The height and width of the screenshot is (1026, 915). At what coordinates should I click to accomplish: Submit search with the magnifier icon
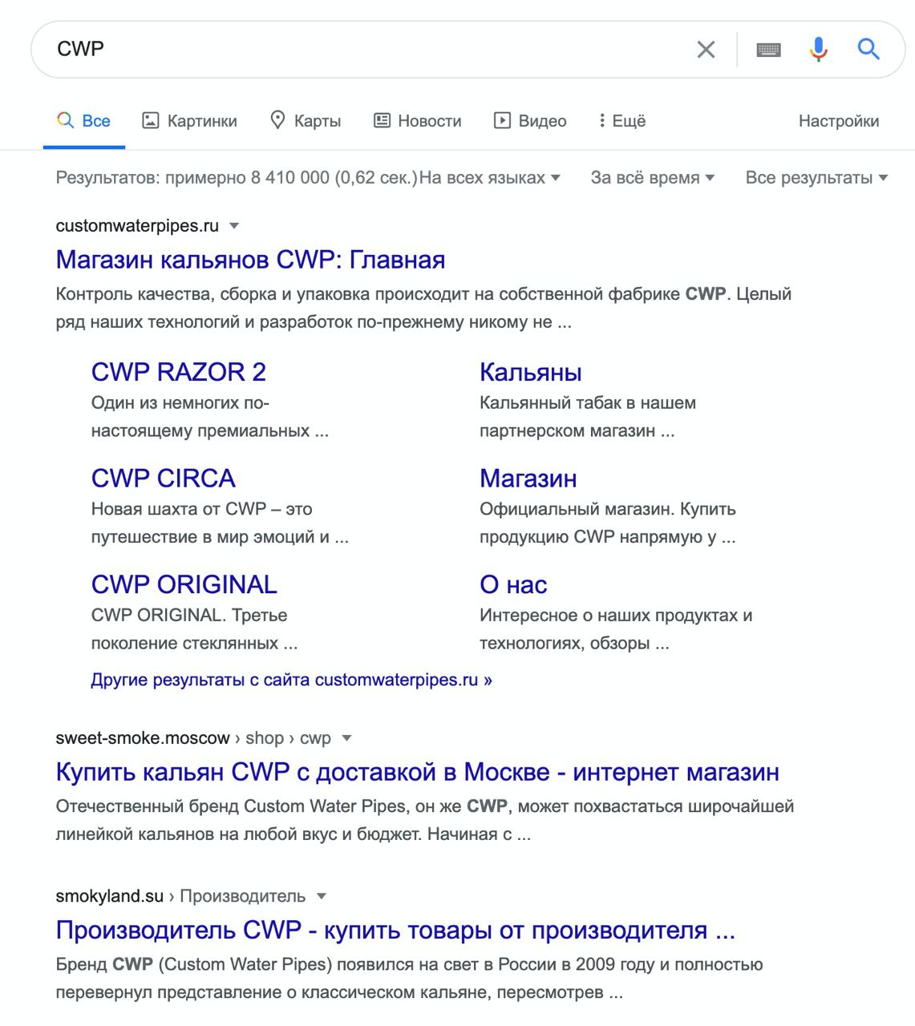(868, 49)
